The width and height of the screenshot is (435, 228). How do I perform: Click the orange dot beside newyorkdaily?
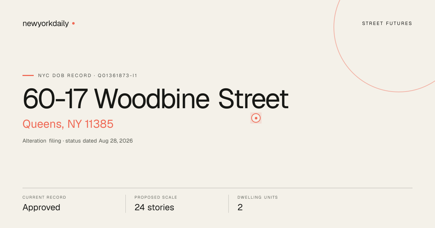point(73,23)
